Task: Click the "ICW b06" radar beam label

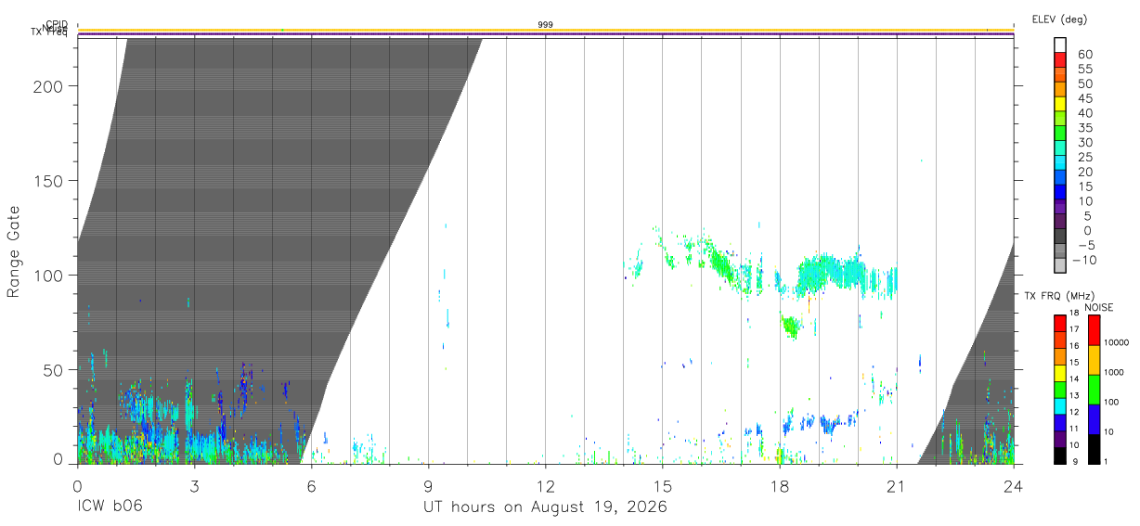Action: tap(110, 507)
